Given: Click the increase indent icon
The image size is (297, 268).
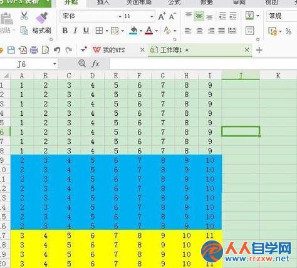Looking at the screenshot, I should click(233, 16).
